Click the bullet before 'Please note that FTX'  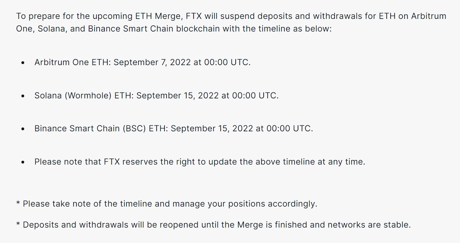[23, 162]
